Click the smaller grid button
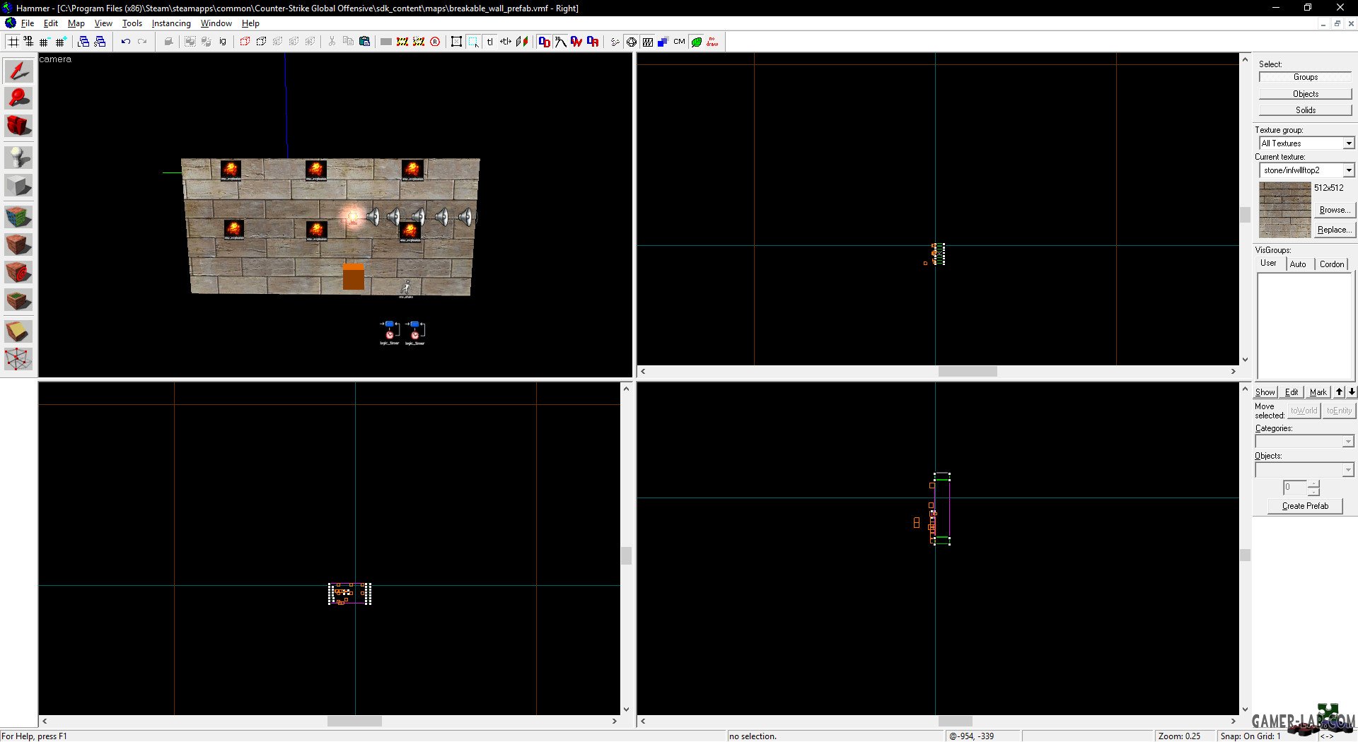This screenshot has width=1358, height=742. pos(44,42)
